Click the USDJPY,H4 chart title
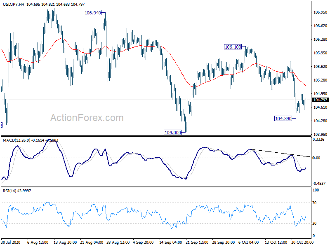 click(13, 4)
